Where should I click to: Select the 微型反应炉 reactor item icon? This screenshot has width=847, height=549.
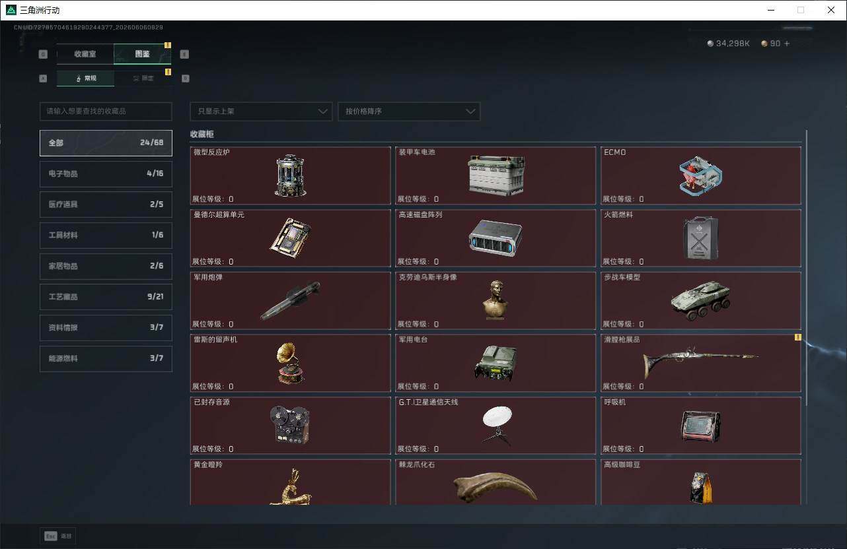(290, 176)
